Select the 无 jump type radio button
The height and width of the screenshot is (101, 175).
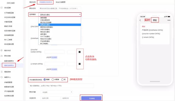click(x=62, y=79)
